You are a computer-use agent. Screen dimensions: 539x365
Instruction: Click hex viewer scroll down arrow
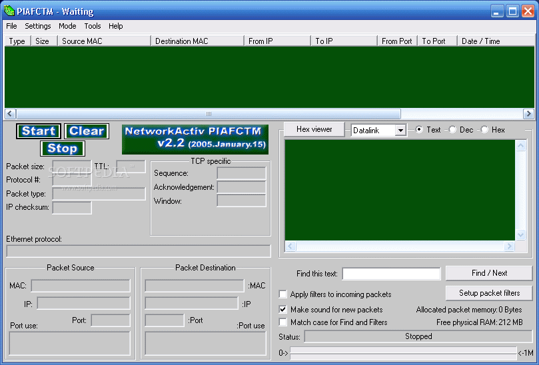point(520,234)
